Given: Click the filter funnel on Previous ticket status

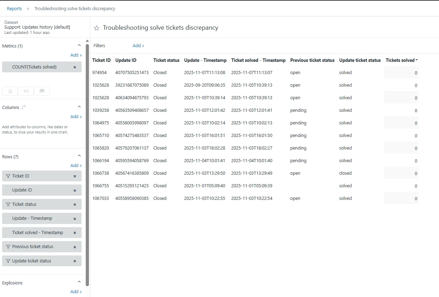Looking at the screenshot, I should pyautogui.click(x=8, y=247).
